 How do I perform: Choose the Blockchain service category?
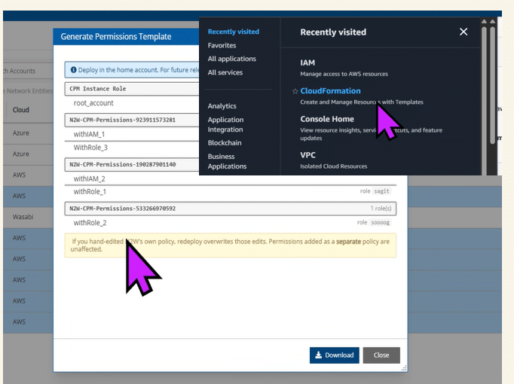[225, 143]
